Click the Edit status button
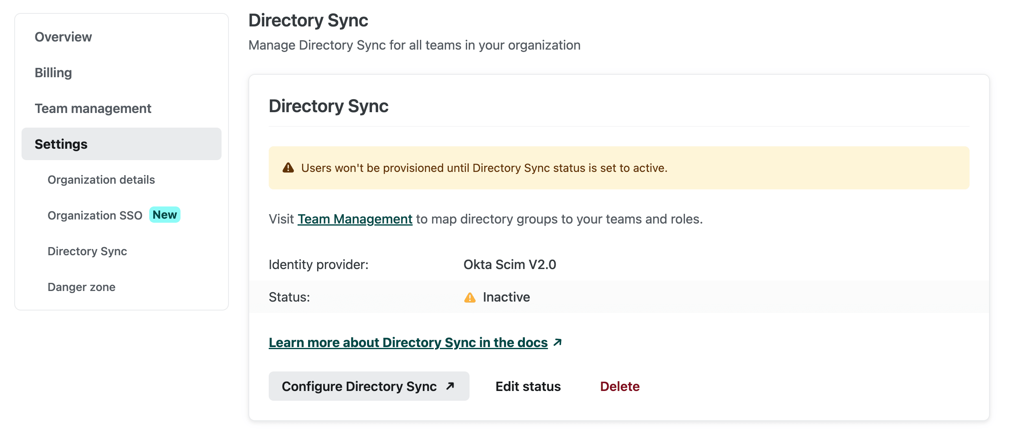 [528, 386]
